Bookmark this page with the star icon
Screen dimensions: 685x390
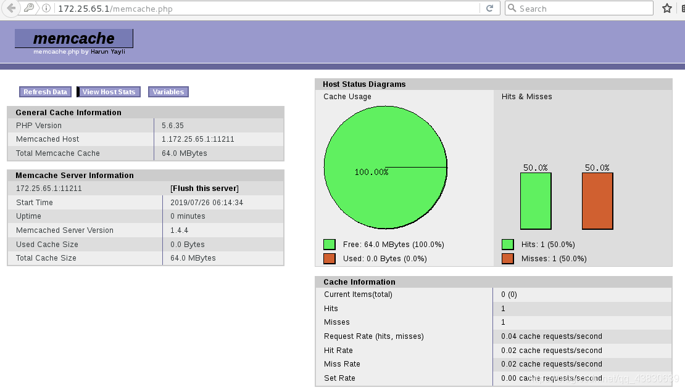click(666, 8)
